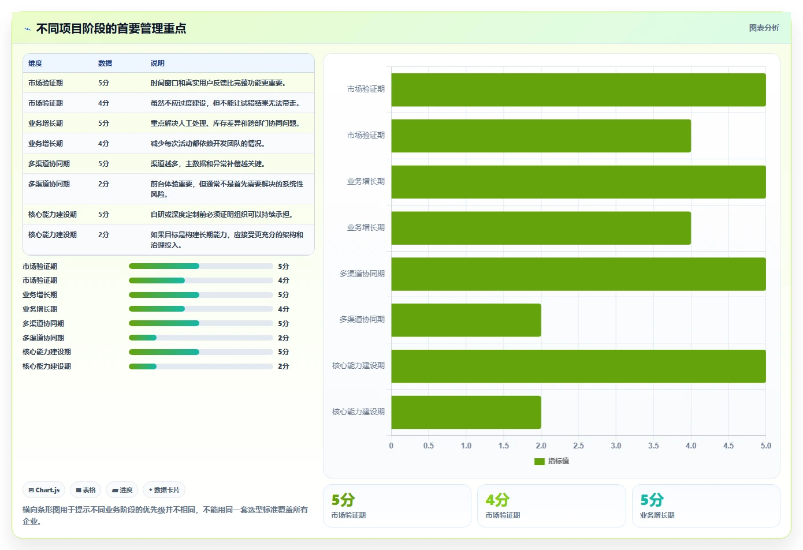803x550 pixels.
Task: Click the 指标值 legend color box
Action: tap(540, 461)
